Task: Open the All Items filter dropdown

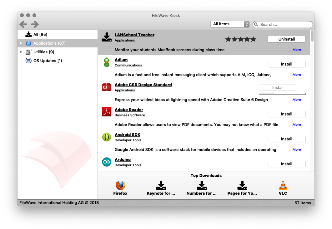Action: (x=230, y=24)
